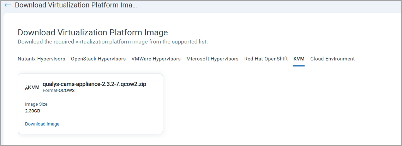Click the Download Virtualization Platform Image heading

93,33
